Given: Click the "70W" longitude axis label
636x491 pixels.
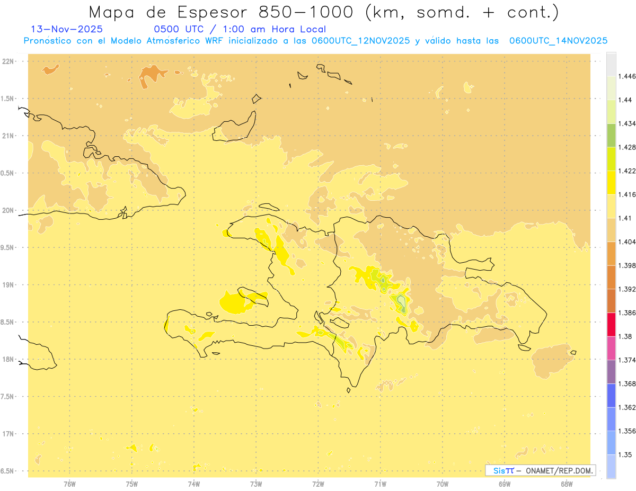Looking at the screenshot, I should (x=443, y=484).
